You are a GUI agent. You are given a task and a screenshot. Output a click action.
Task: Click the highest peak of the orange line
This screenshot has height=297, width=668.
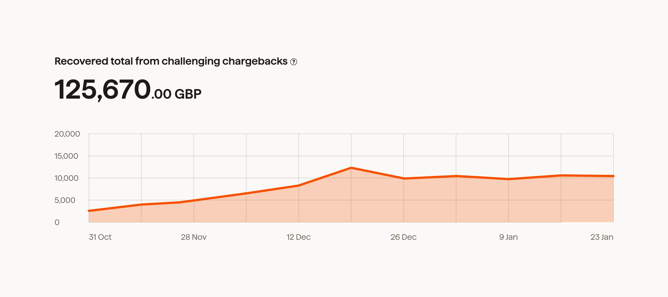tap(351, 168)
